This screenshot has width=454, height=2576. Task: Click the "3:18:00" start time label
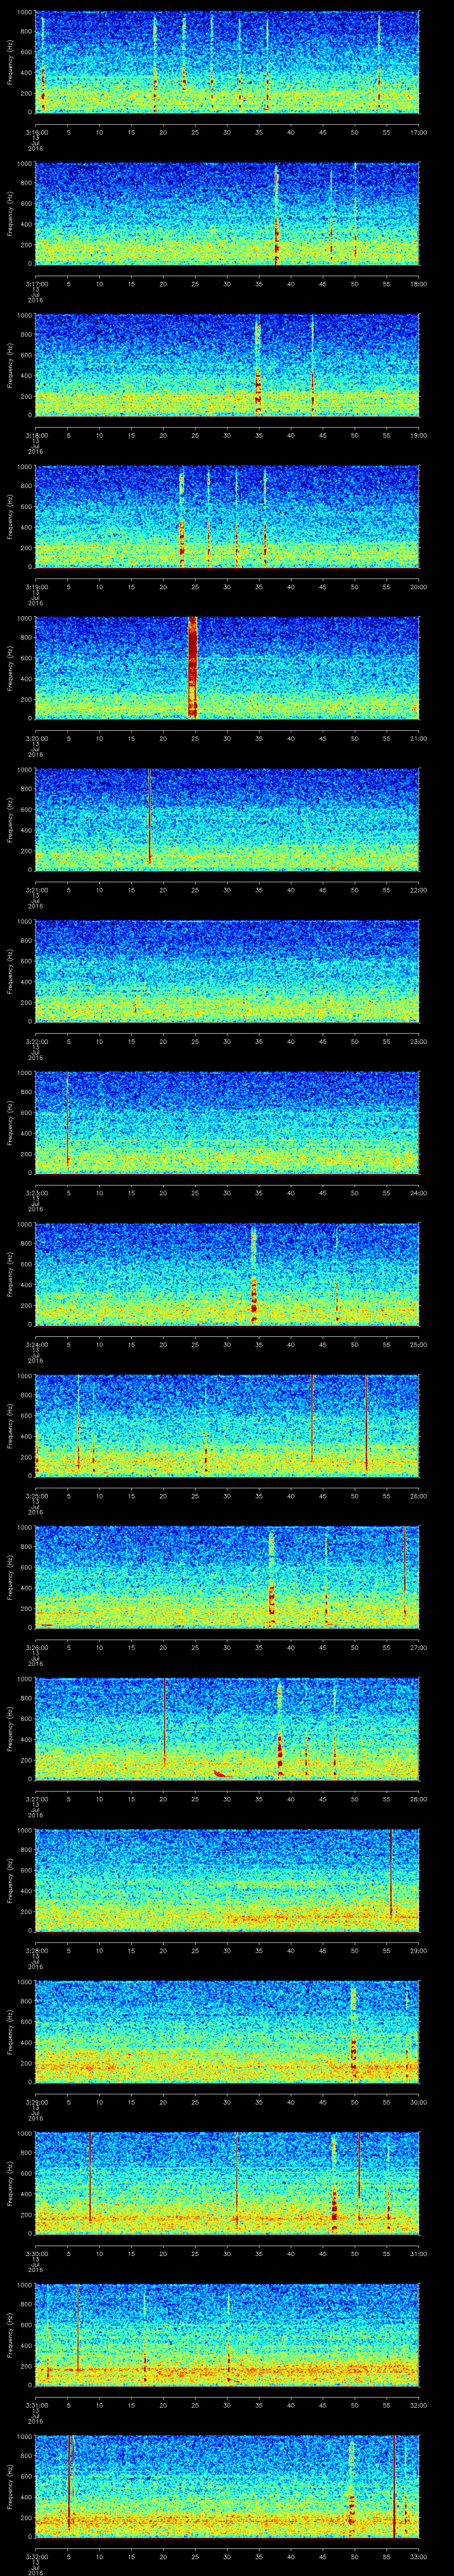click(x=36, y=434)
